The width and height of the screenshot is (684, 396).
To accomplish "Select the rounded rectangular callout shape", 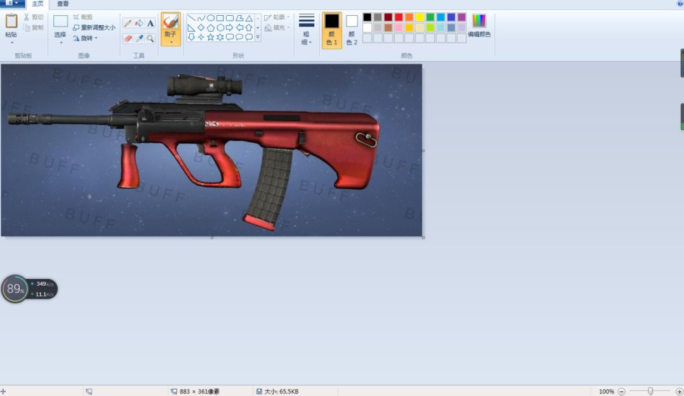I will 229,37.
